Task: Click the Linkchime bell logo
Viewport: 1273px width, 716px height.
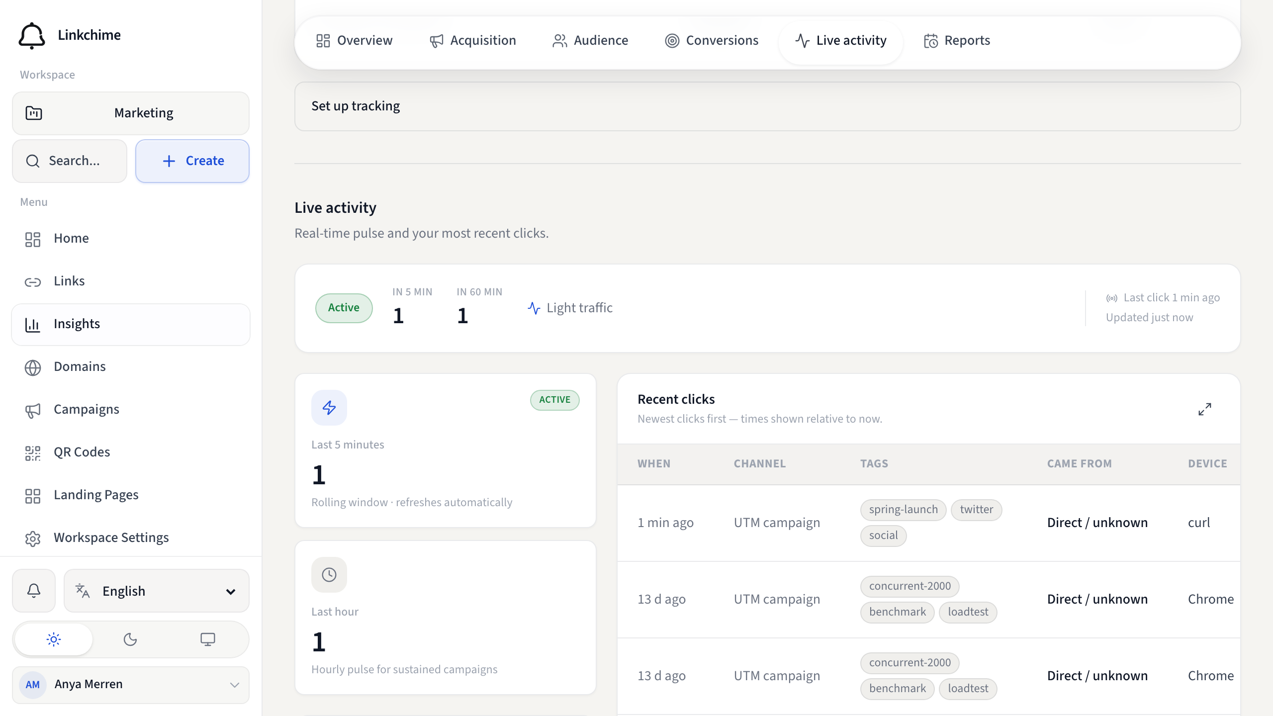Action: point(32,35)
